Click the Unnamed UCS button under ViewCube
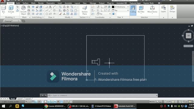194x109 pixels. 188,46
